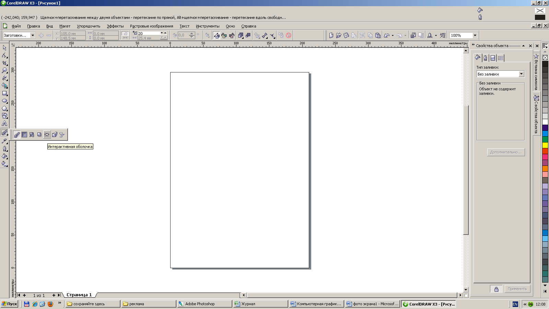Image resolution: width=549 pixels, height=309 pixels.
Task: Open blend steps dropdown arrow
Action: pyautogui.click(x=162, y=33)
